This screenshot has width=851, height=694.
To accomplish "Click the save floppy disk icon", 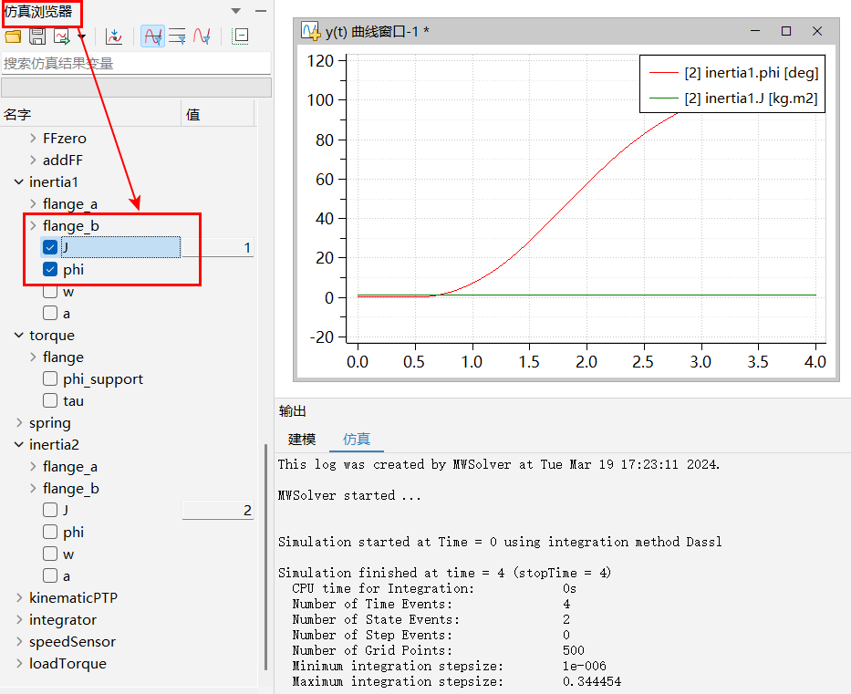I will click(x=37, y=36).
